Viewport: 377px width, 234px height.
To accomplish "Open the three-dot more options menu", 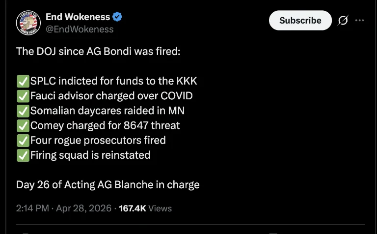I will (x=359, y=21).
